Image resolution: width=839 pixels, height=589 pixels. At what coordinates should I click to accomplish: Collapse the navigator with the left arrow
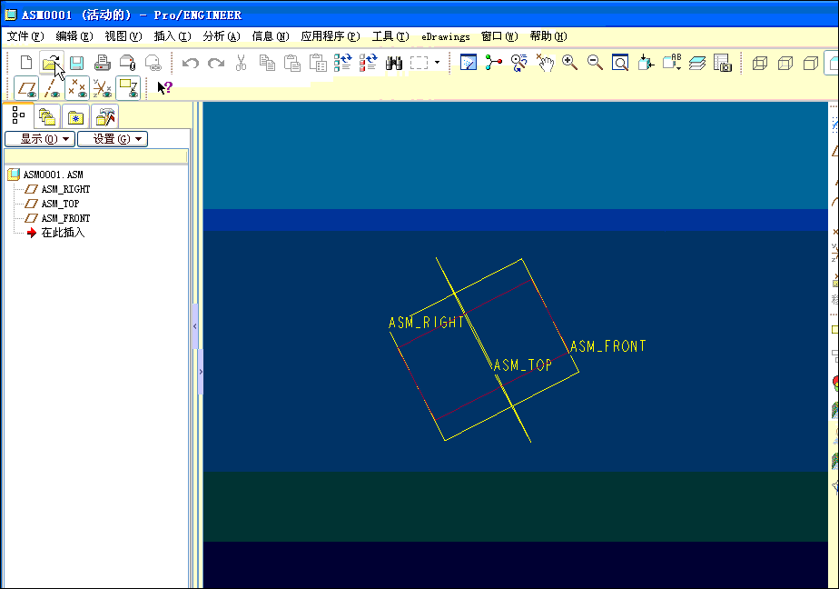194,326
